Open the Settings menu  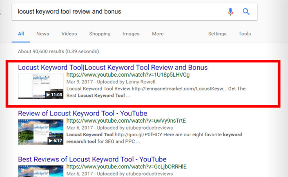217,34
